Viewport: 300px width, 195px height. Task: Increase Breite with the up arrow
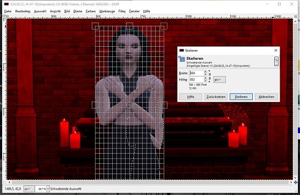coord(206,71)
